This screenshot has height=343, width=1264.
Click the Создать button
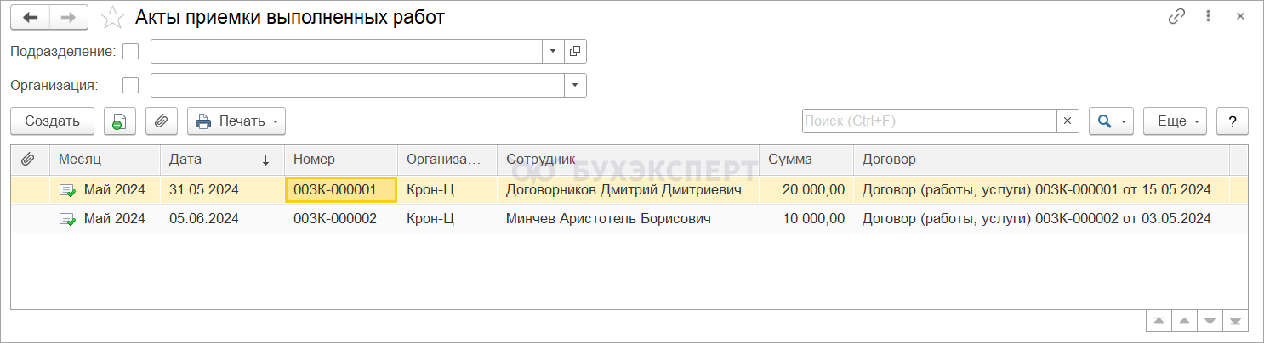[x=53, y=121]
